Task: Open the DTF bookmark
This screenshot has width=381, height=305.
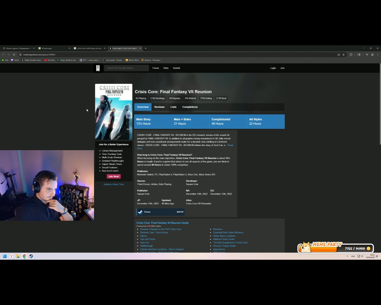Action: (x=90, y=60)
